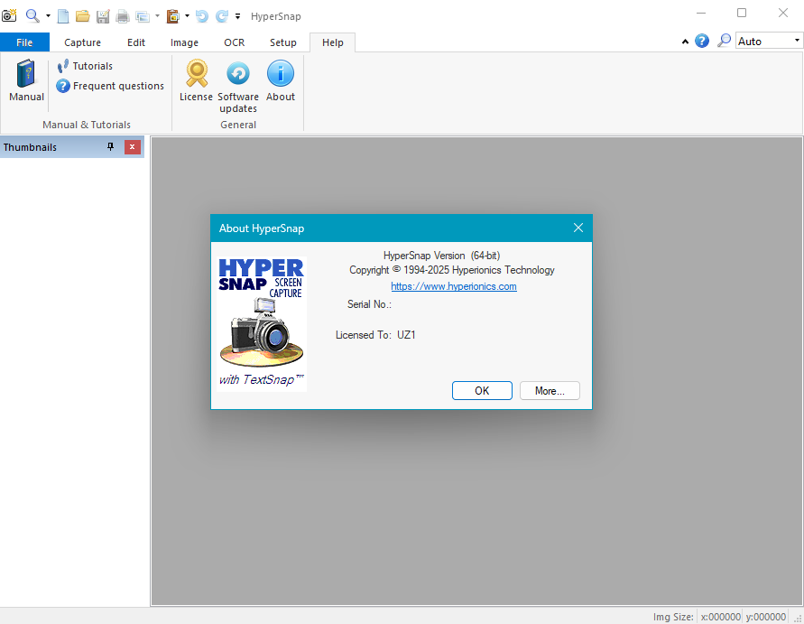Viewport: 804px width, 624px height.
Task: Open the Paste options dropdown arrow
Action: click(x=187, y=16)
